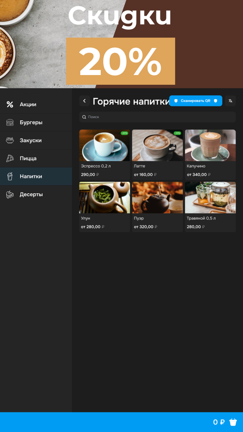Tap the Сканировать QR button

coord(196,101)
